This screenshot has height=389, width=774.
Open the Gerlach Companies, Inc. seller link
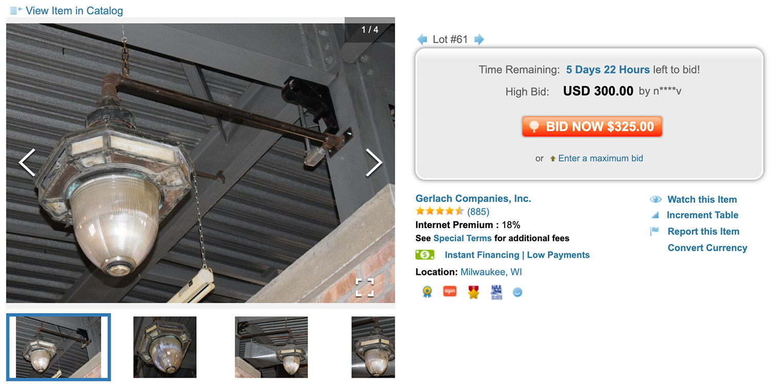click(473, 199)
